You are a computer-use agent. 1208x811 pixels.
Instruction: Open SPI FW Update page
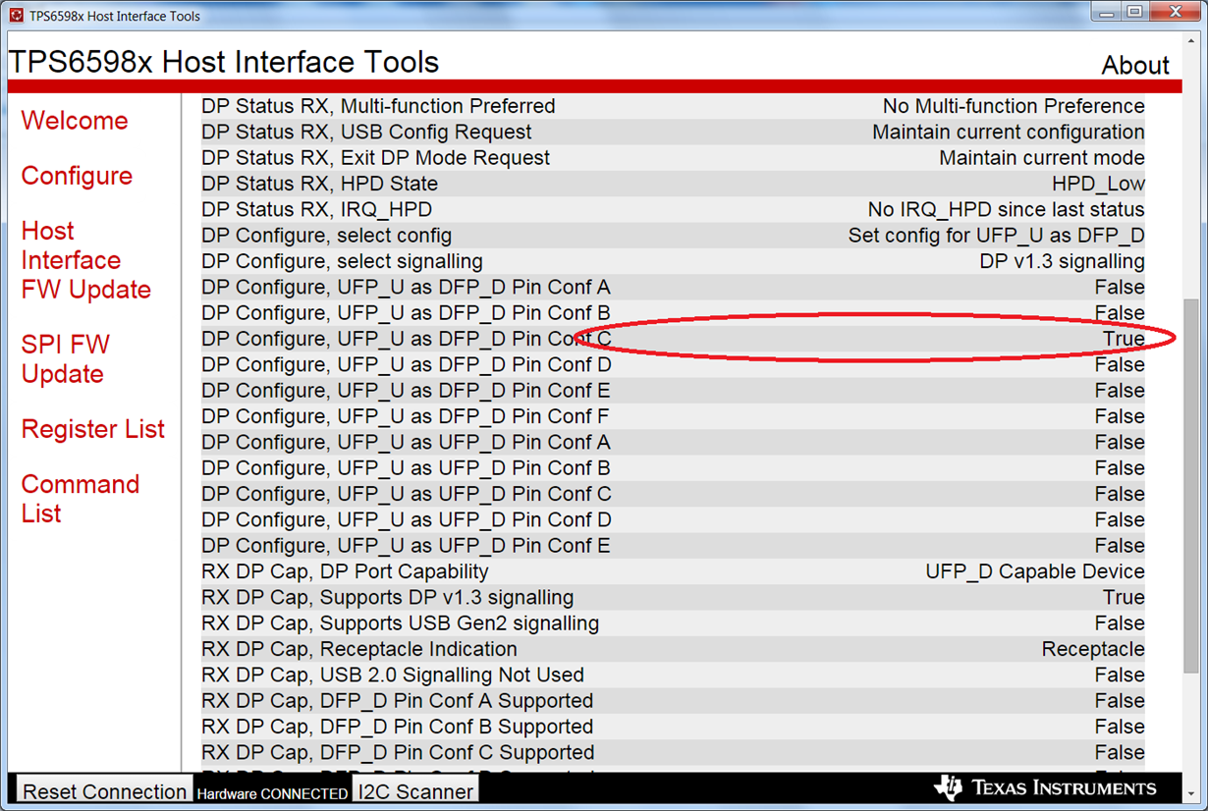(65, 359)
